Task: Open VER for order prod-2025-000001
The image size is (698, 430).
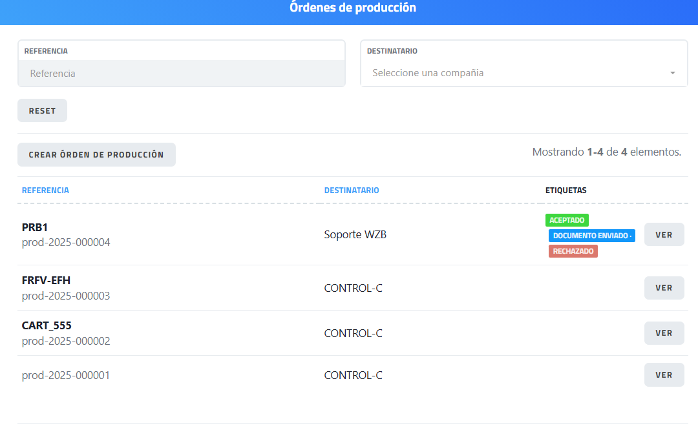Action: [x=664, y=375]
